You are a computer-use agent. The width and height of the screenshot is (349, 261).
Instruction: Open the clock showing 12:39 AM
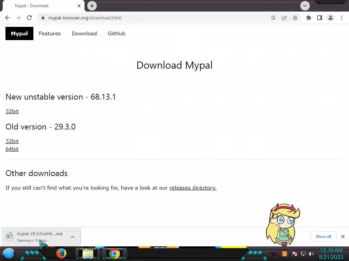coord(331,254)
